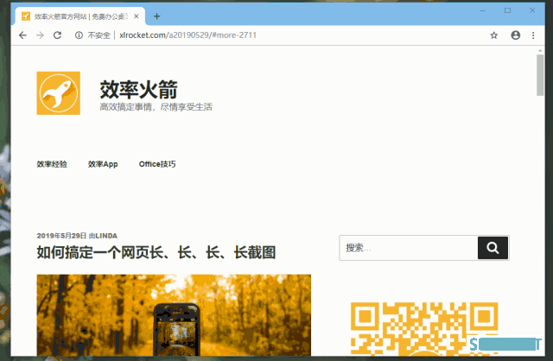Open the 不安全 site info icon
The height and width of the screenshot is (361, 553).
[79, 35]
